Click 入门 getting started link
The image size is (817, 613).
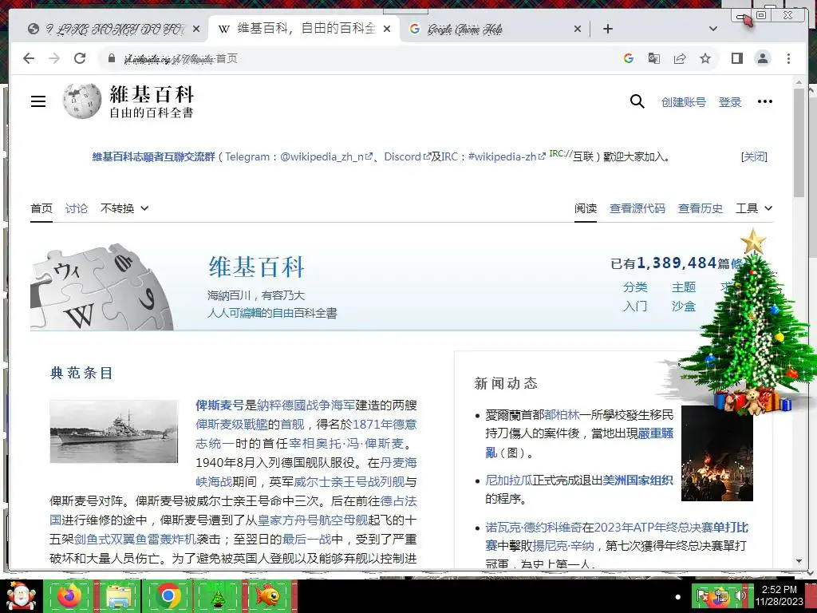(x=635, y=306)
